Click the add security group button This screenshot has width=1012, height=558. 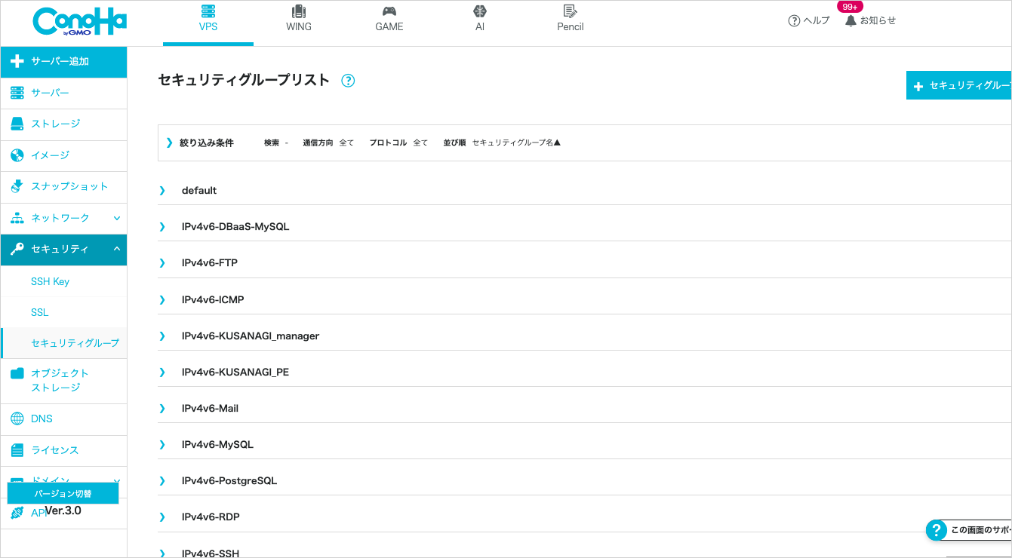pyautogui.click(x=958, y=86)
